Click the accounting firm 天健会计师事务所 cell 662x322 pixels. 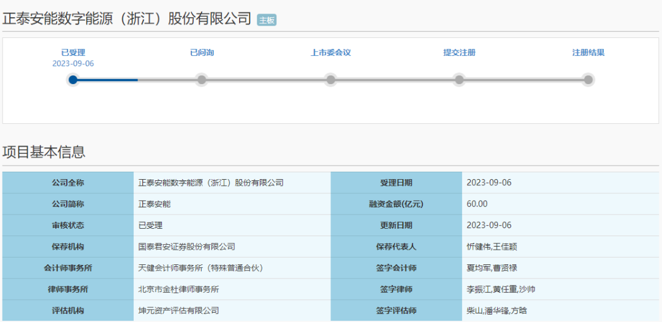pos(232,268)
